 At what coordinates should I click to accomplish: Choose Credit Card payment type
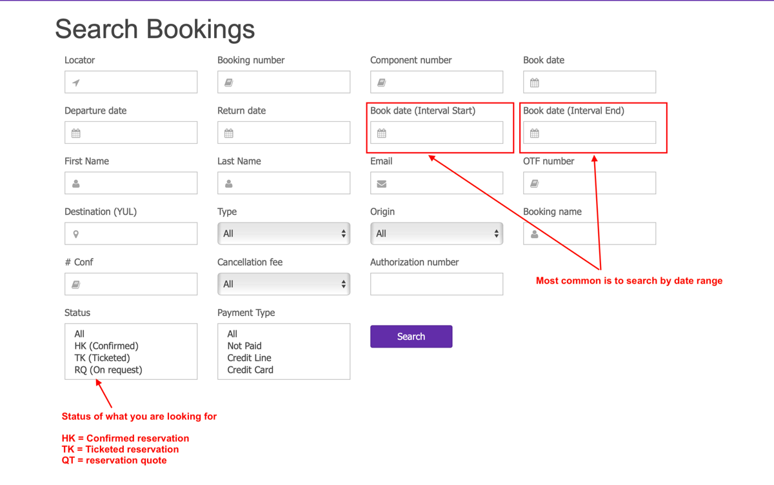click(x=250, y=370)
